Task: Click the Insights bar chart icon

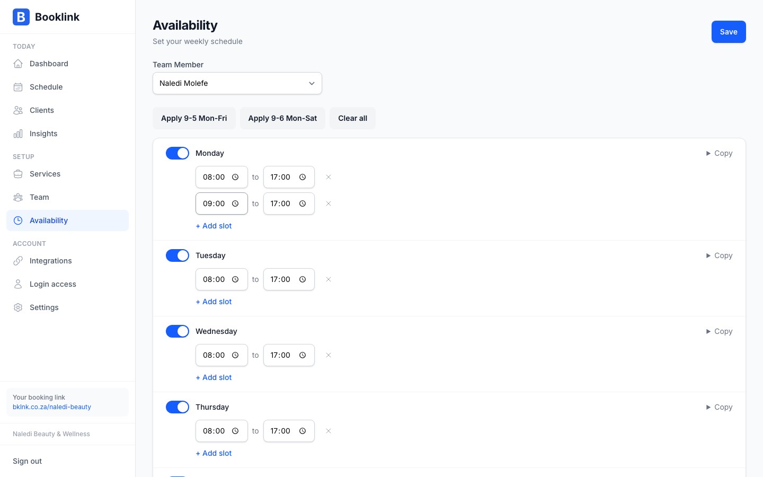Action: point(18,134)
